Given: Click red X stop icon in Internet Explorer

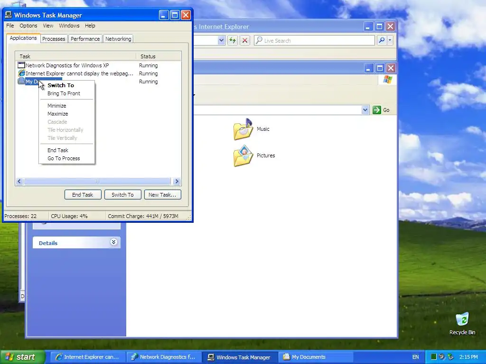Looking at the screenshot, I should (x=245, y=40).
